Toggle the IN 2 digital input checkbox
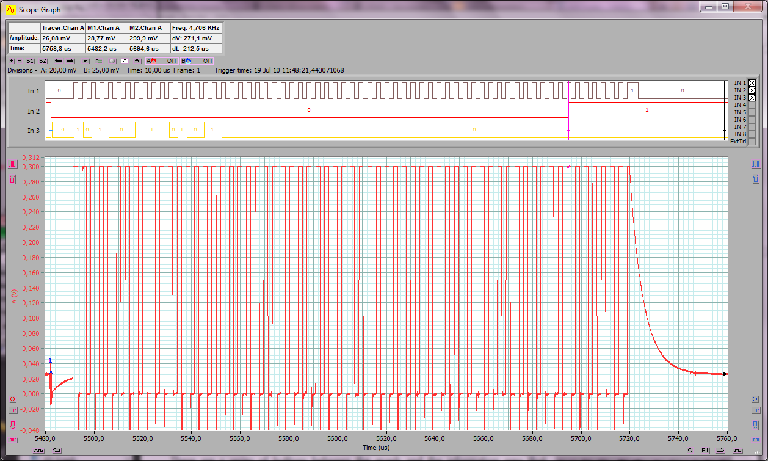Viewport: 768px width, 461px height. pos(752,90)
